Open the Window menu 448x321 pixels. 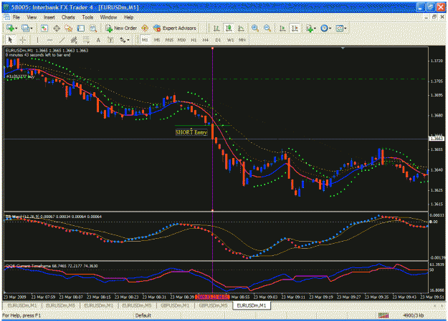pyautogui.click(x=108, y=17)
